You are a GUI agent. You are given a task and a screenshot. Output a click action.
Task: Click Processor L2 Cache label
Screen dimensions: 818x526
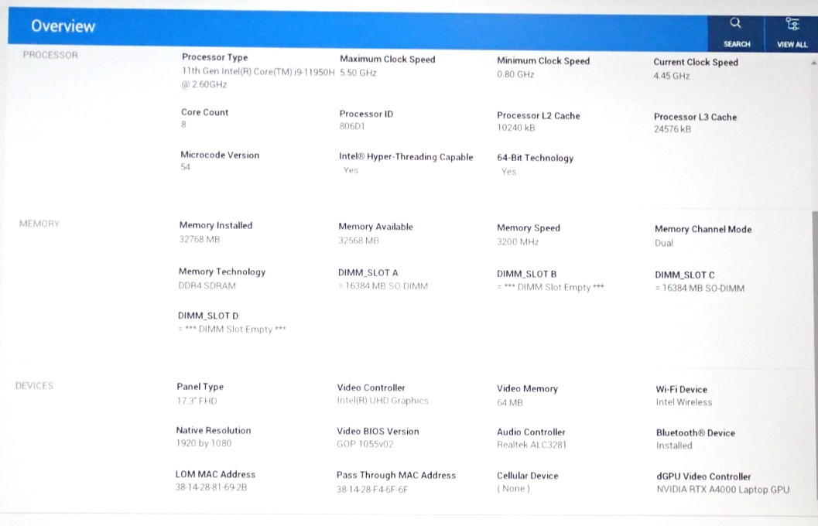click(539, 116)
